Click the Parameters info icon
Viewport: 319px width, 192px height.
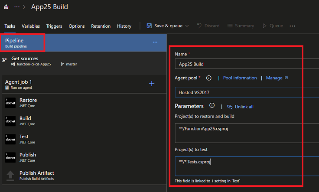pyautogui.click(x=212, y=106)
